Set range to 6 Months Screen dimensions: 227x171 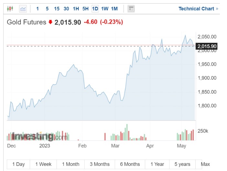pyautogui.click(x=130, y=164)
